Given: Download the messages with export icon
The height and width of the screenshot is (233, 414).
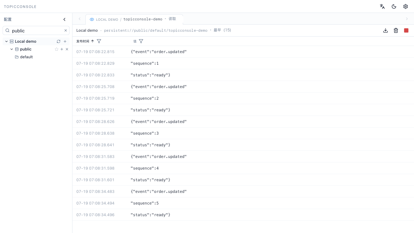Looking at the screenshot, I should pos(386,30).
